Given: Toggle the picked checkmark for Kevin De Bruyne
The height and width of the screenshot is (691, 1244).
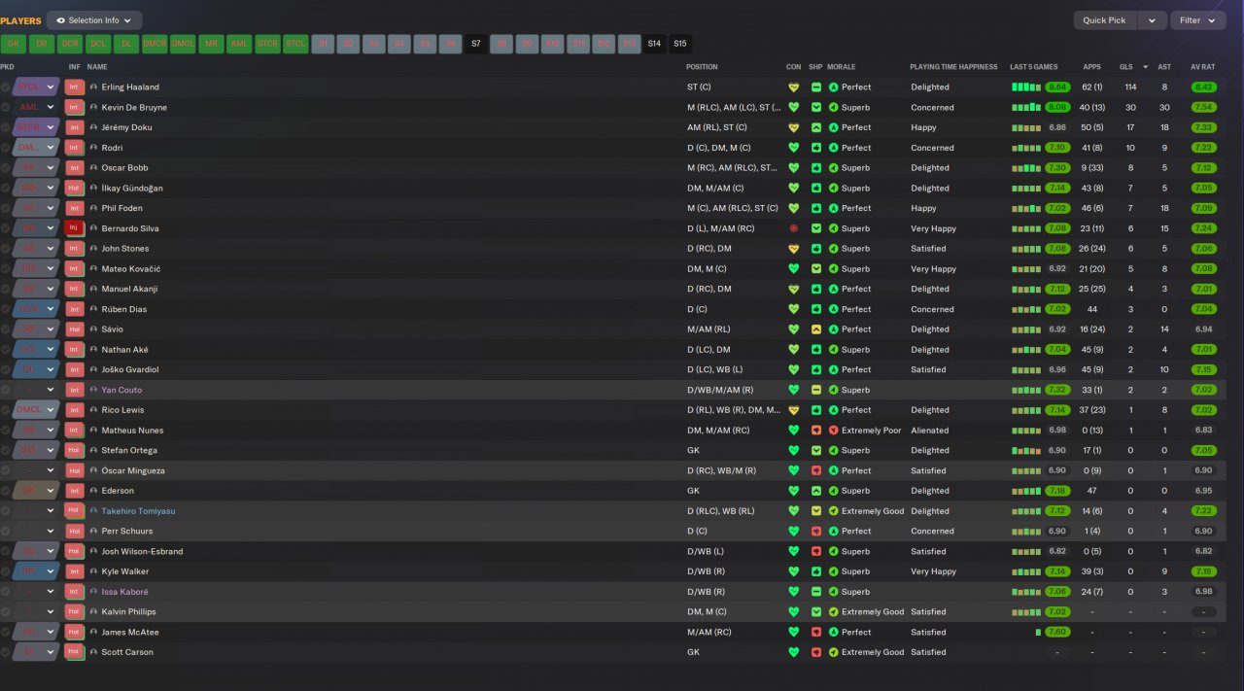Looking at the screenshot, I should (6, 107).
